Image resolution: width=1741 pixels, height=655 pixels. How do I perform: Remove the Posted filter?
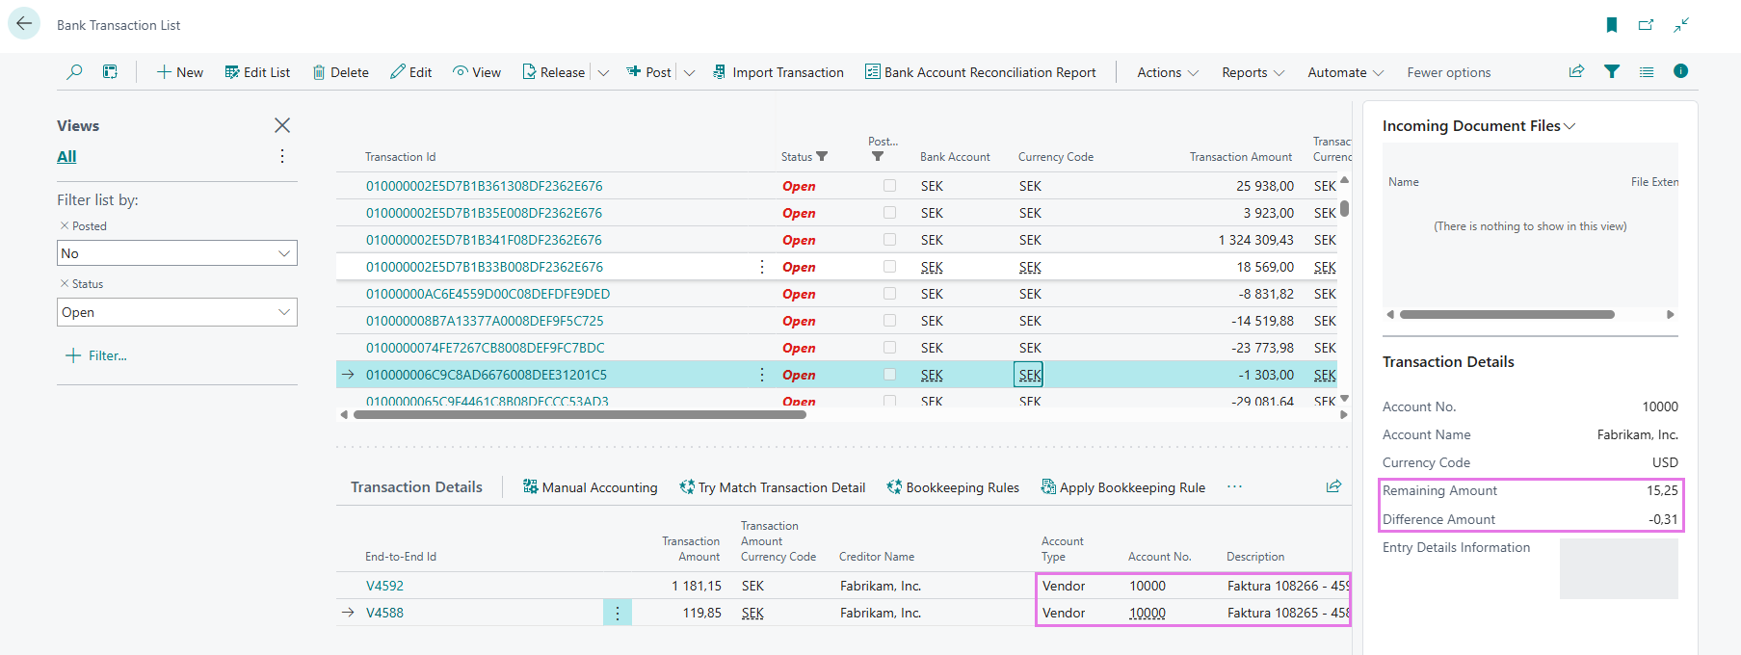point(65,225)
